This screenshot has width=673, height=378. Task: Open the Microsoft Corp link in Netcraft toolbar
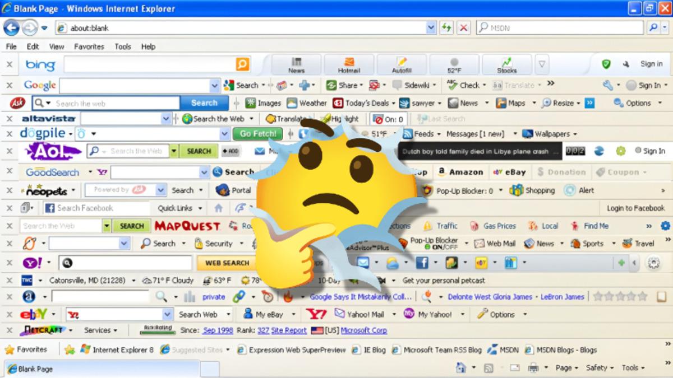(x=363, y=330)
